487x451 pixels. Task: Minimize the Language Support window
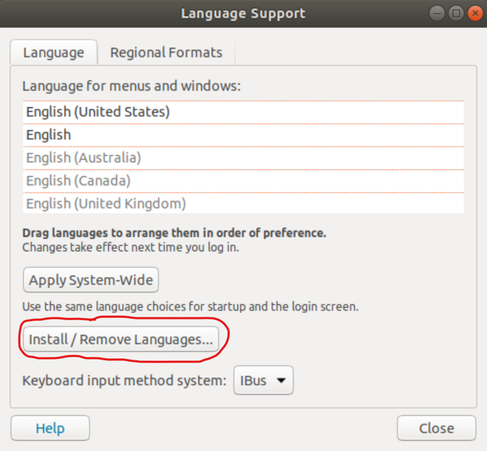[437, 13]
